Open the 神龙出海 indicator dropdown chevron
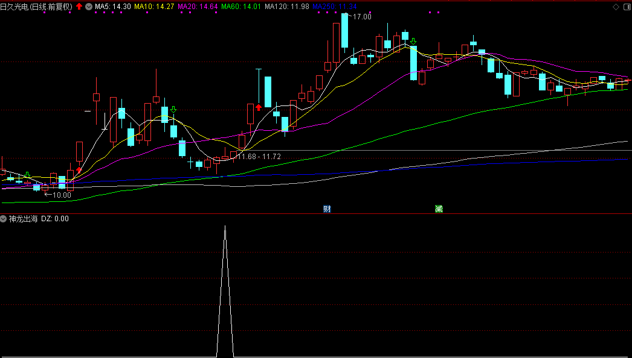Screen dimensions: 632x358 pos(4,219)
